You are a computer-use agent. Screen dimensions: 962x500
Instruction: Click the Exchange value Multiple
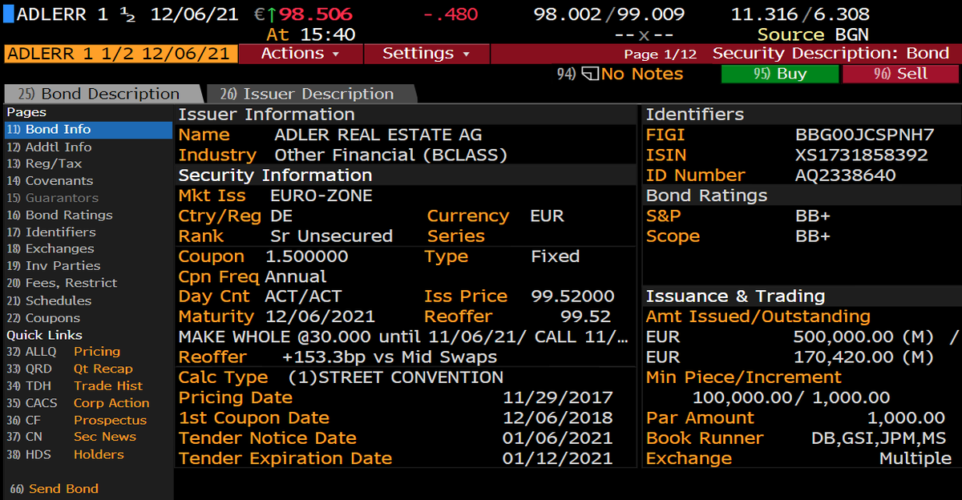pyautogui.click(x=915, y=458)
